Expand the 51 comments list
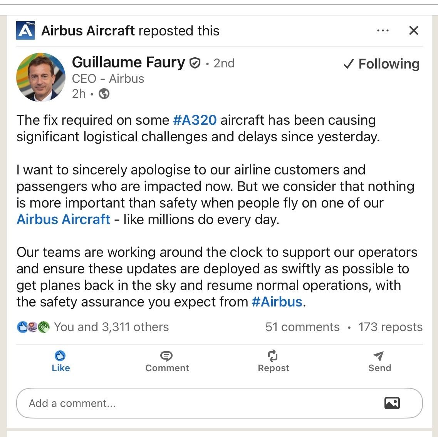438x437 pixels. tap(302, 327)
